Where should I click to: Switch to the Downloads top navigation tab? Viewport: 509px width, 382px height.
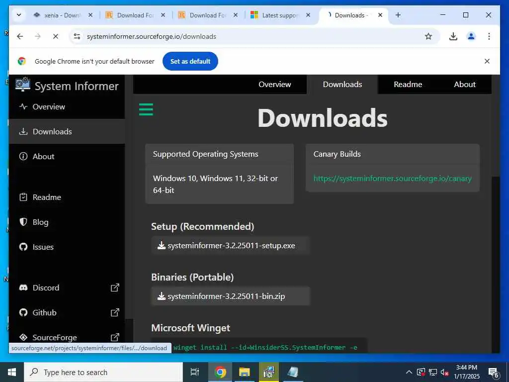point(342,85)
